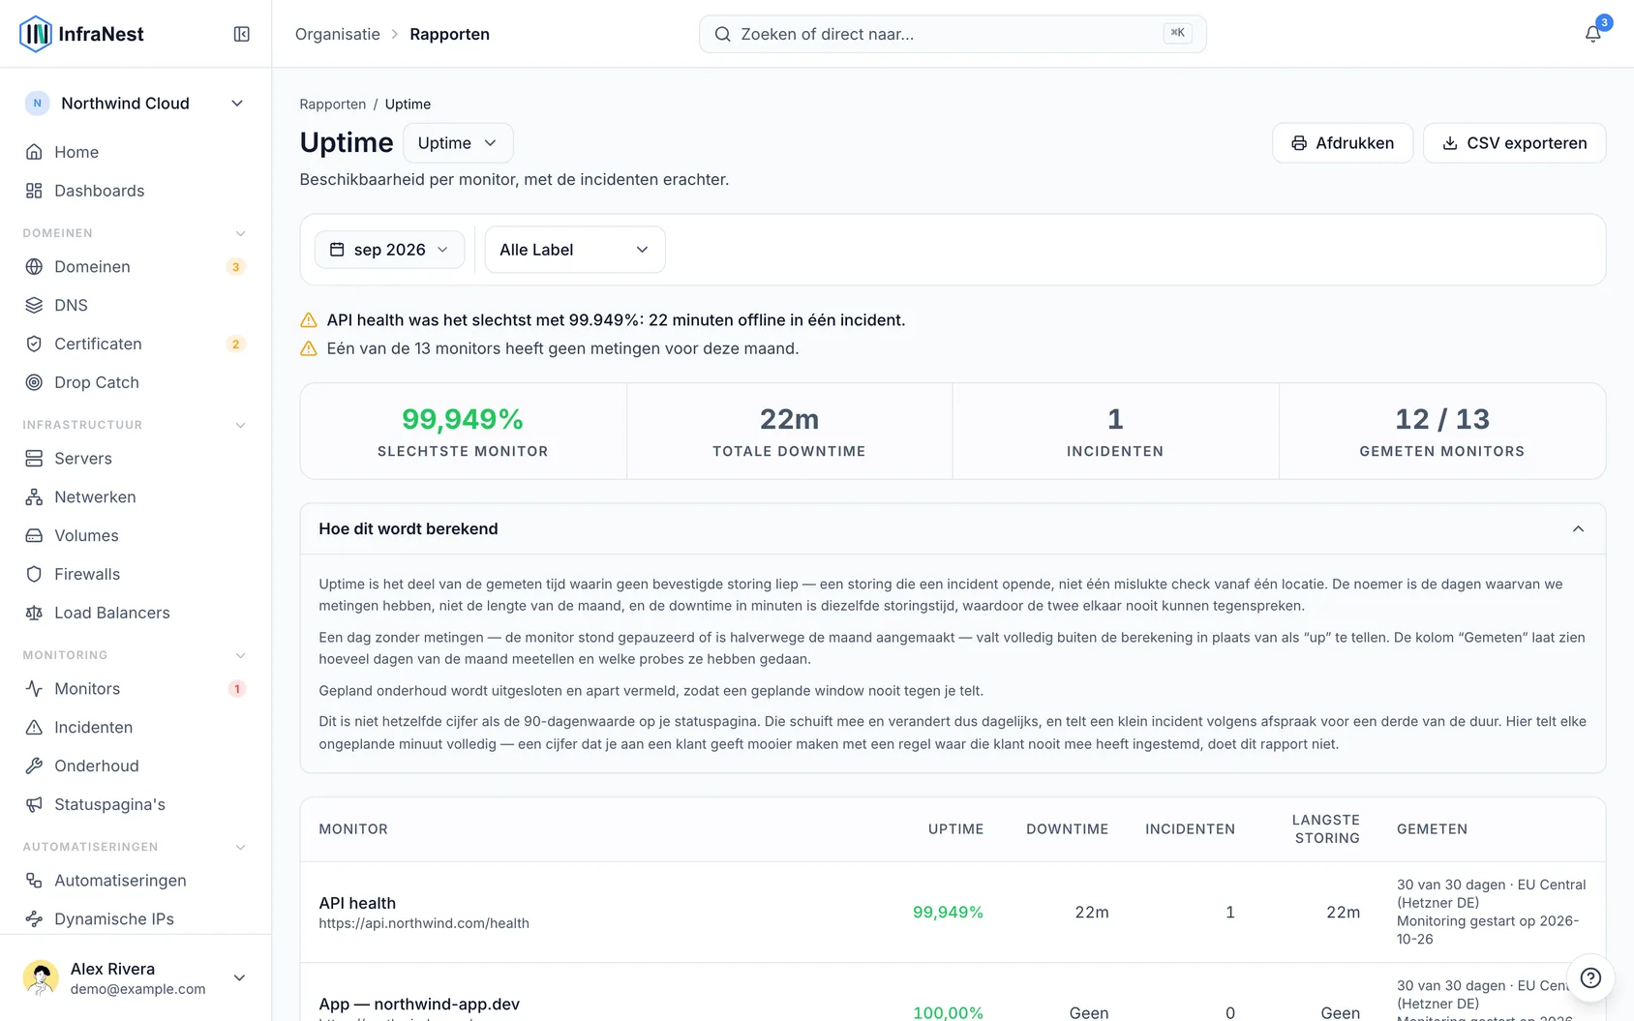Image resolution: width=1634 pixels, height=1021 pixels.
Task: Click the Downtime column header
Action: tap(1068, 829)
